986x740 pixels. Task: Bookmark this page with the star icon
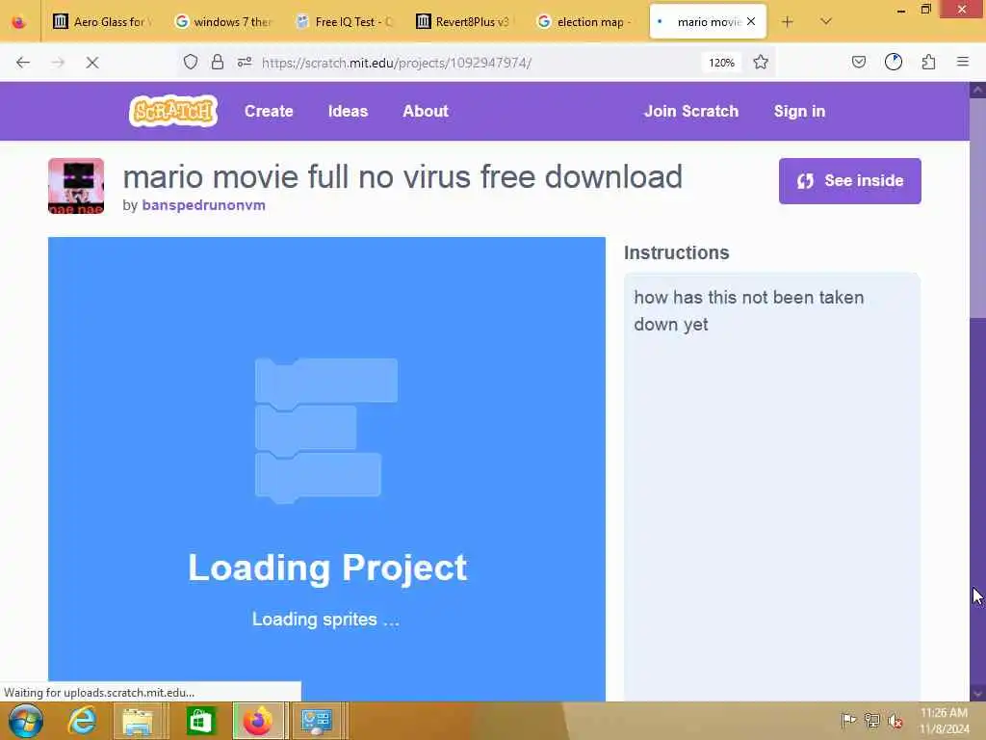(x=761, y=62)
